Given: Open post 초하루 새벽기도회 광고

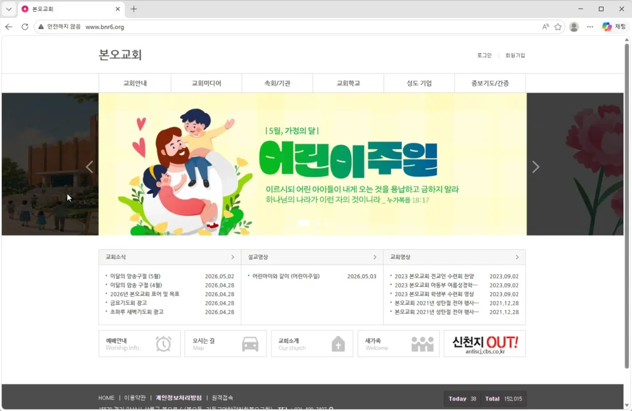Looking at the screenshot, I should point(136,311).
